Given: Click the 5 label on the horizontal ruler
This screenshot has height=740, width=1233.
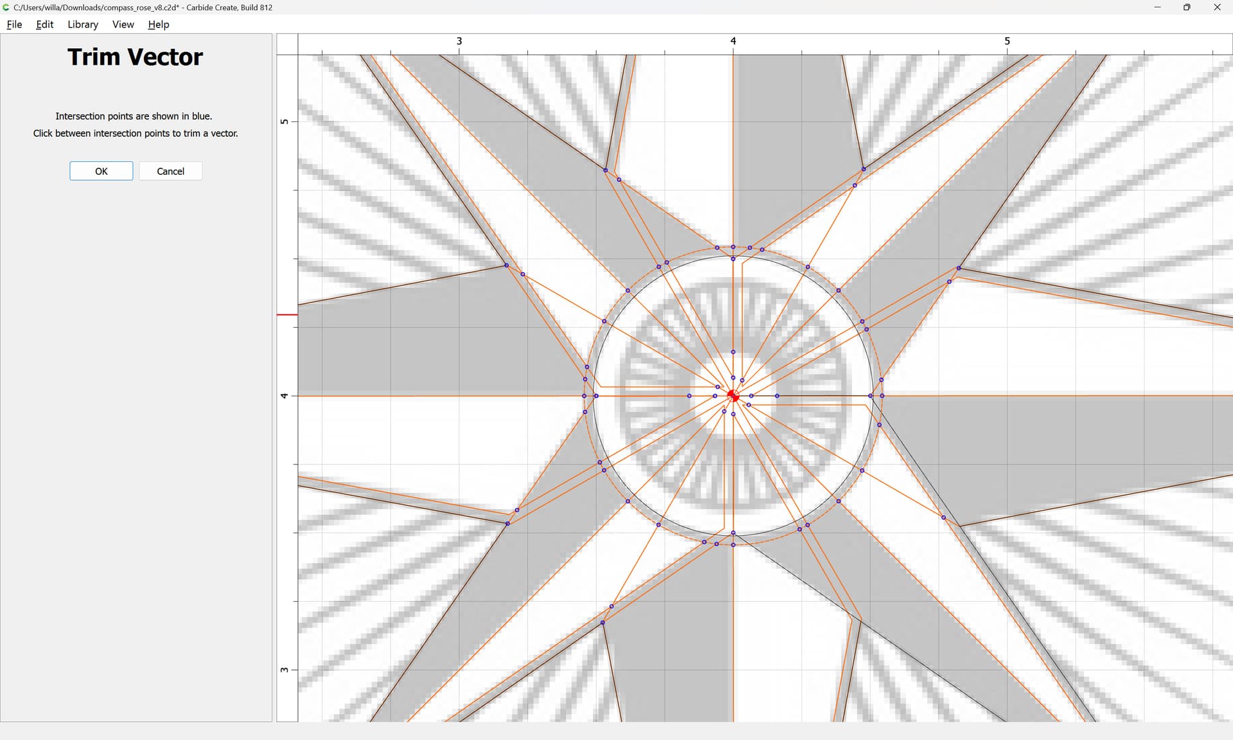Looking at the screenshot, I should pos(1007,41).
